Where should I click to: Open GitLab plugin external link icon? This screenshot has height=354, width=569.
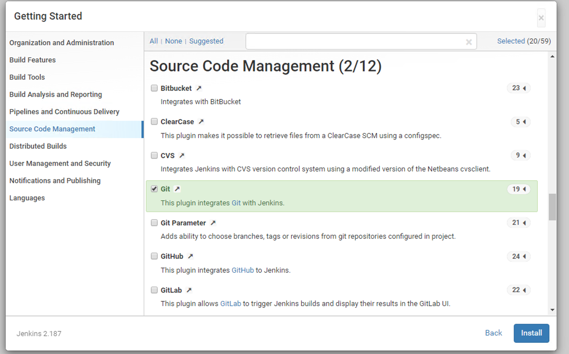coord(189,290)
